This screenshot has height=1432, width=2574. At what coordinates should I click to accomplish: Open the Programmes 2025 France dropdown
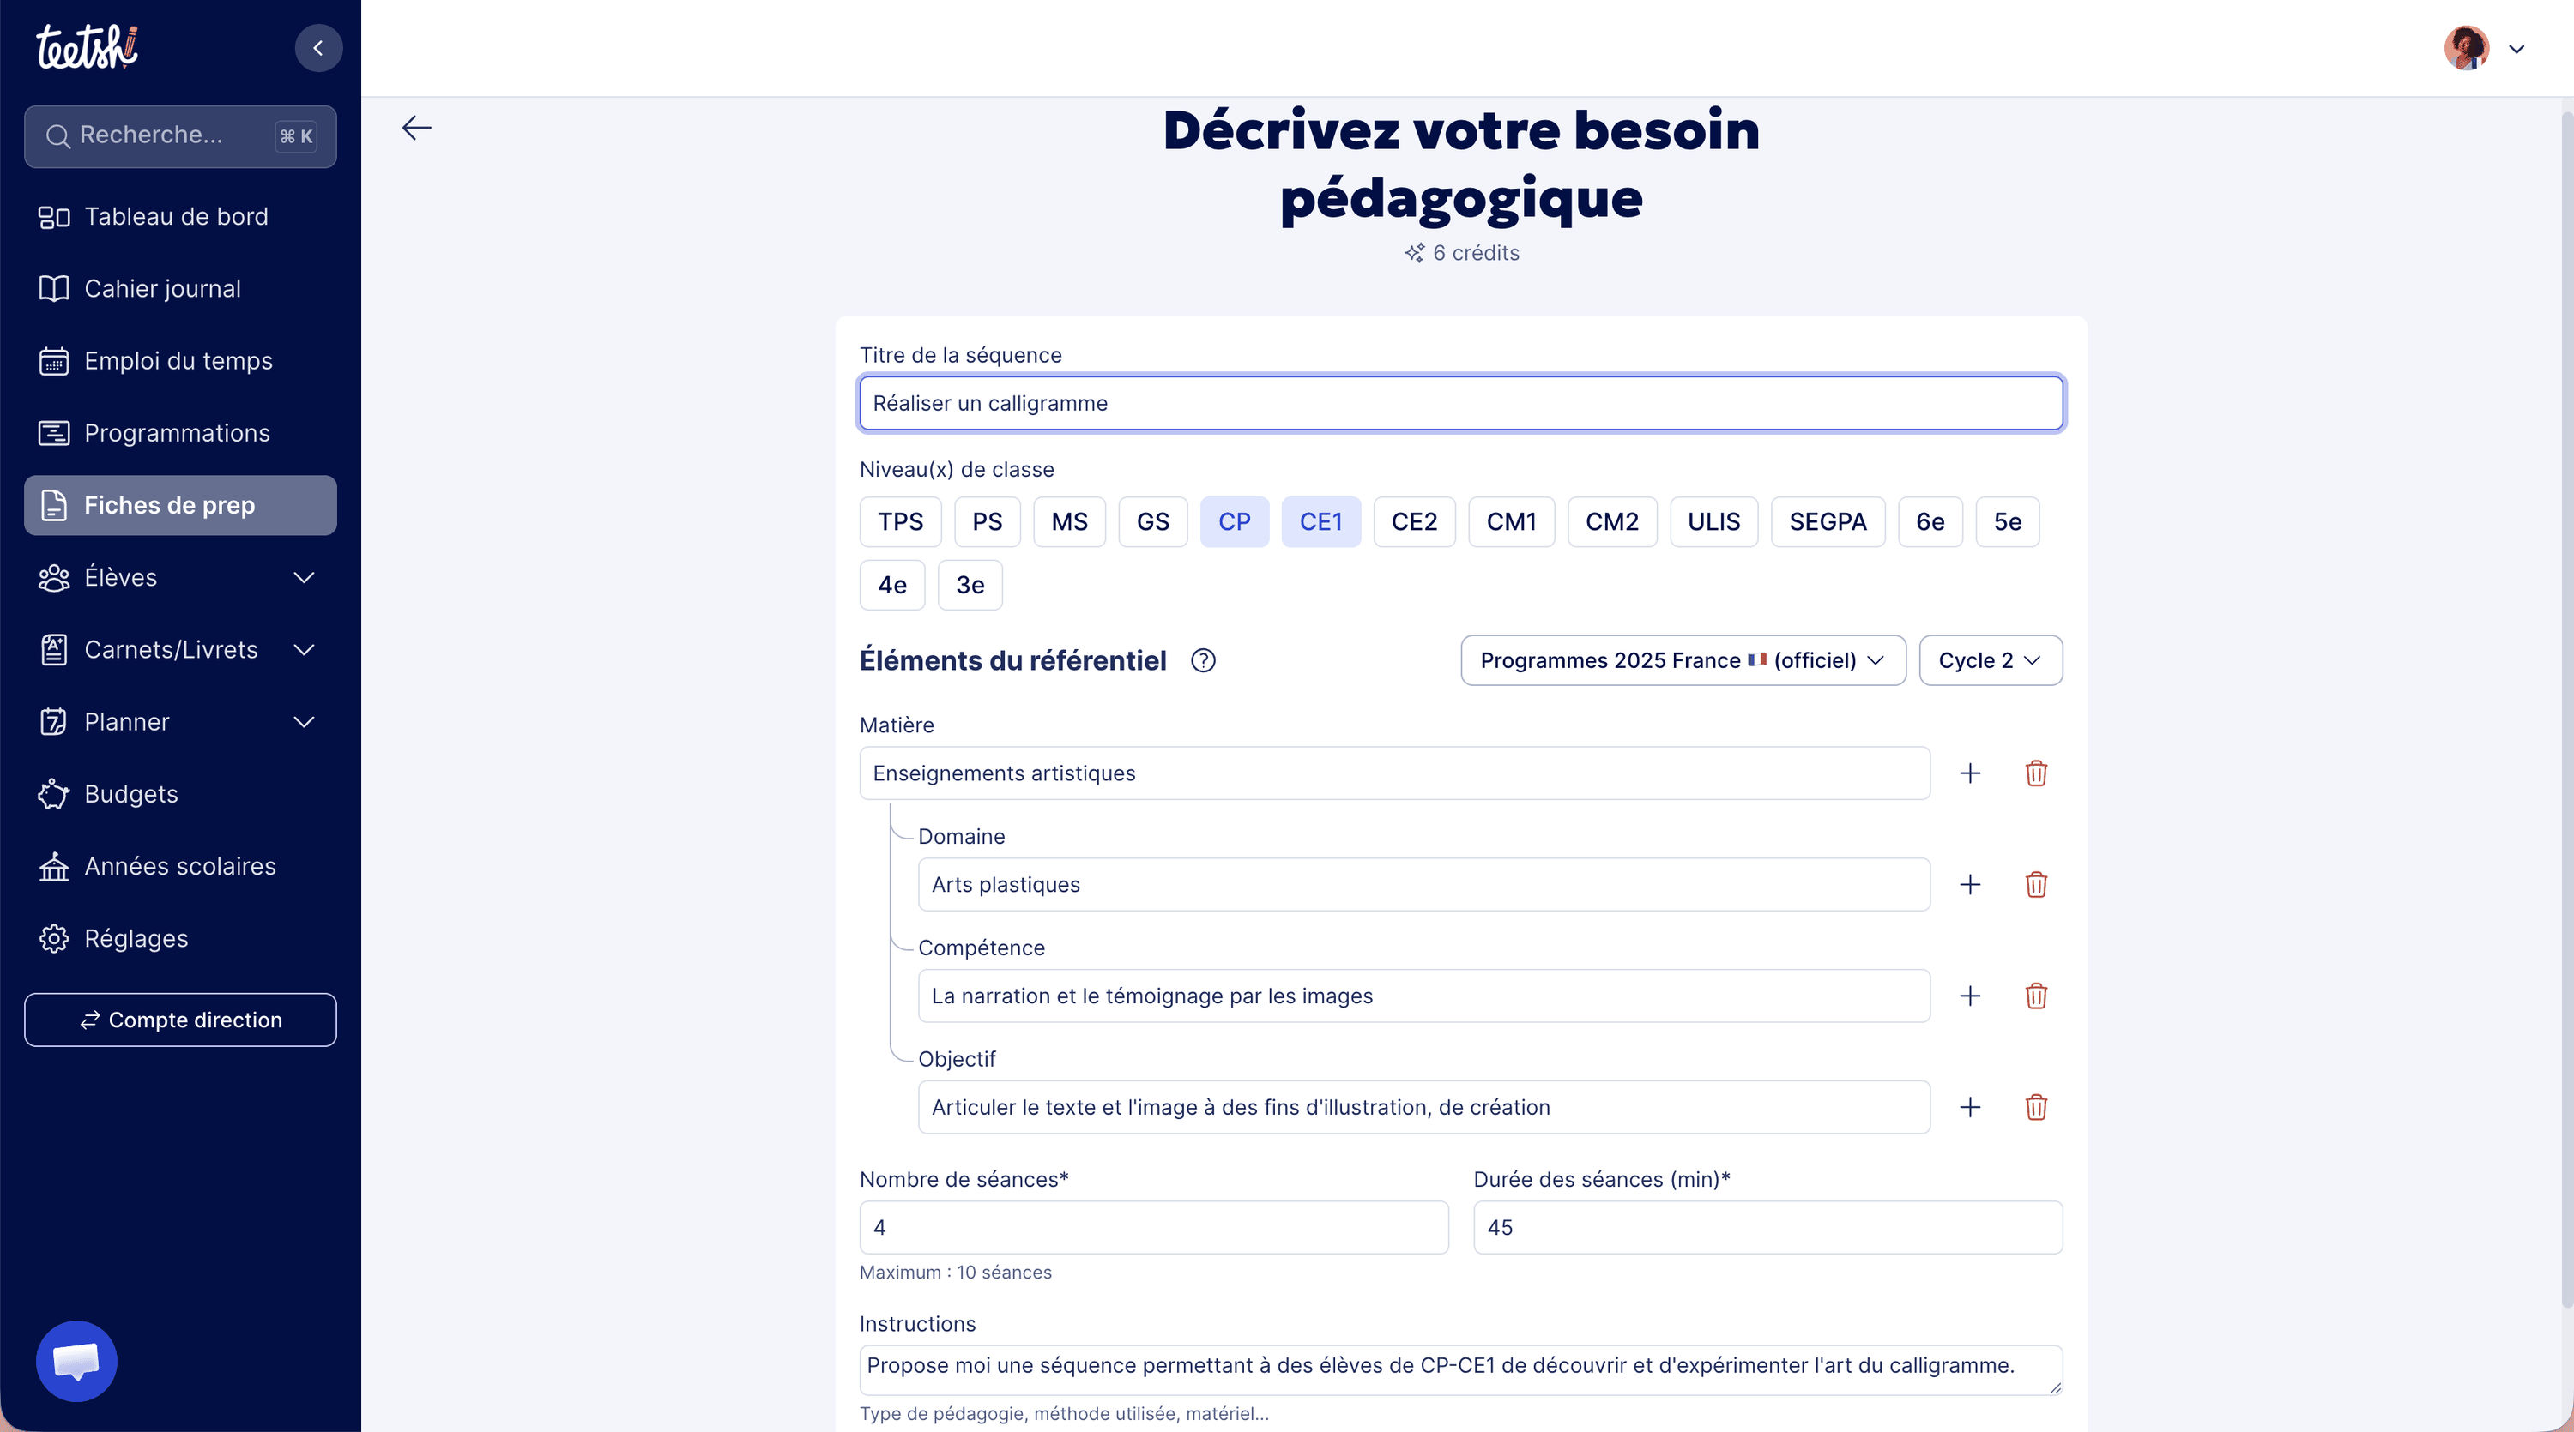click(x=1682, y=660)
